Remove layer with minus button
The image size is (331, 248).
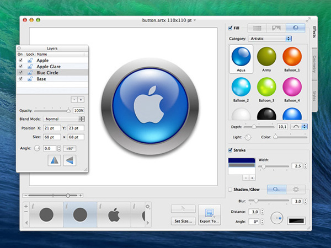(x=74, y=100)
